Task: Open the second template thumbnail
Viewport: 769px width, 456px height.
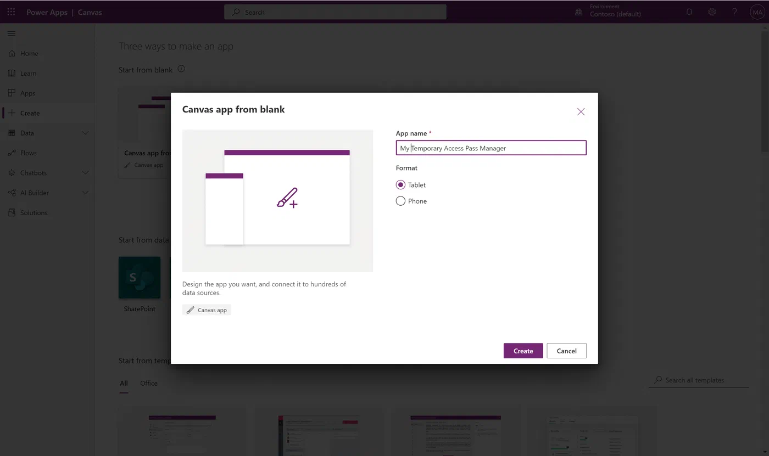Action: [319, 431]
